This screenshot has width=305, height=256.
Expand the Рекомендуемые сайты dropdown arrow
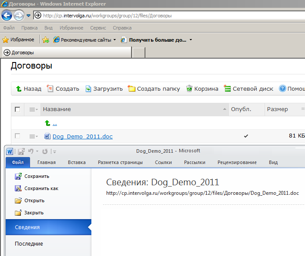click(x=114, y=39)
